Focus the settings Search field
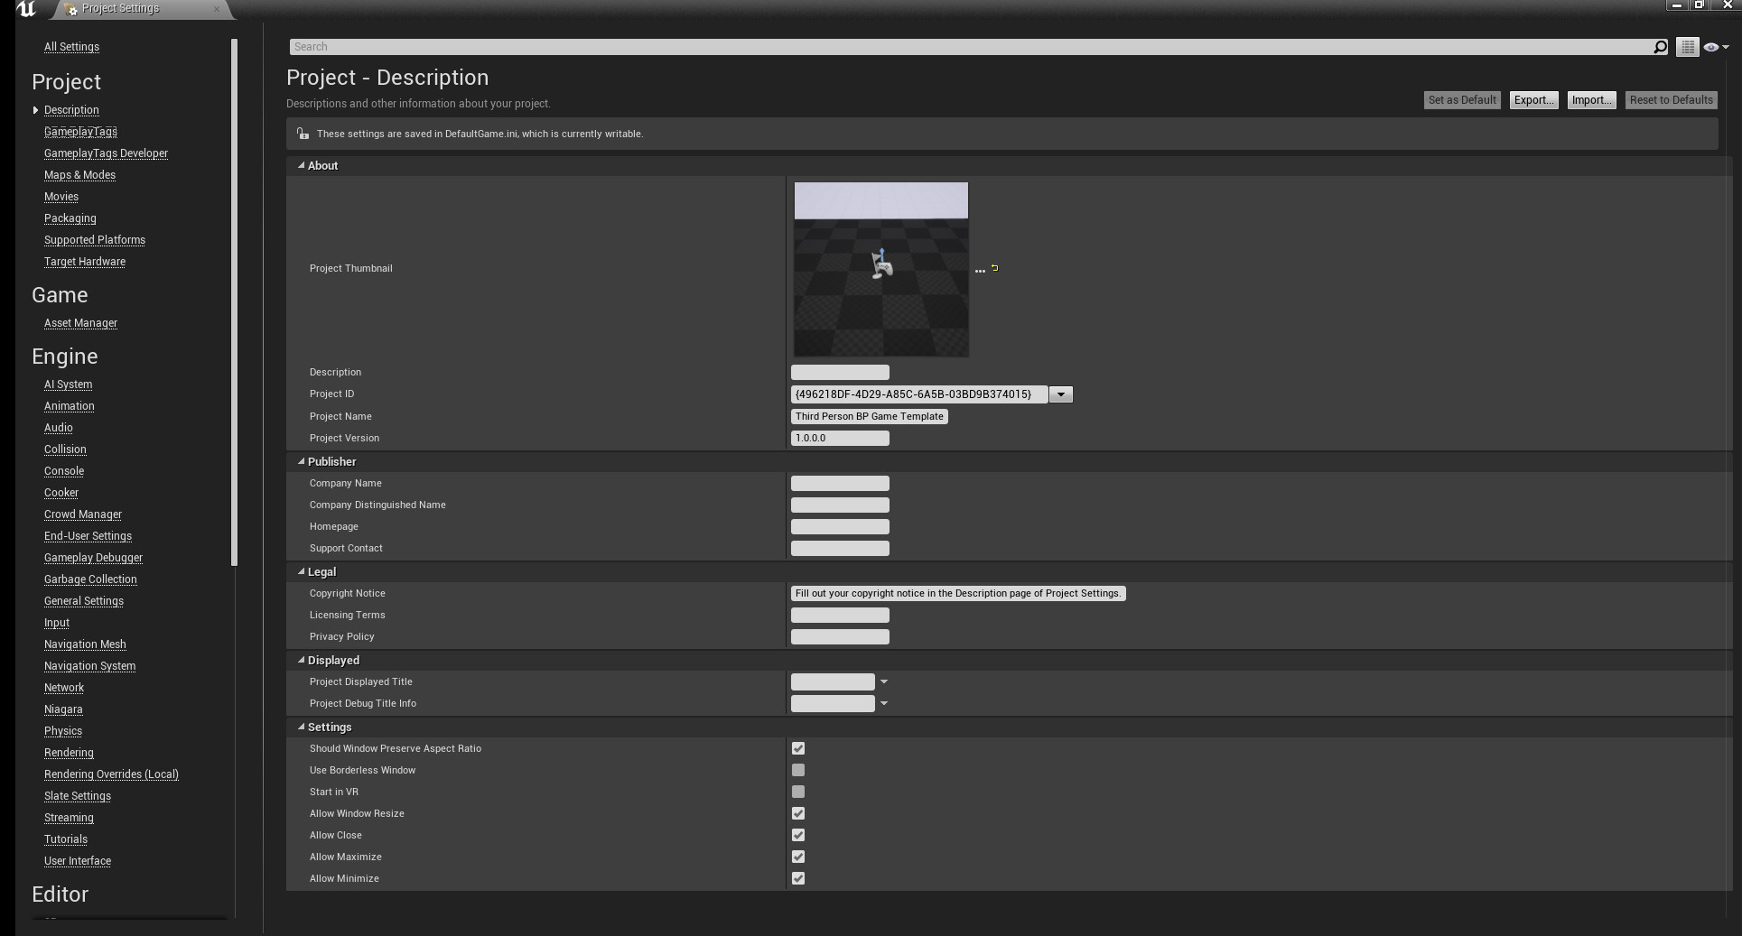Screen dimensions: 1742x936 coord(971,47)
